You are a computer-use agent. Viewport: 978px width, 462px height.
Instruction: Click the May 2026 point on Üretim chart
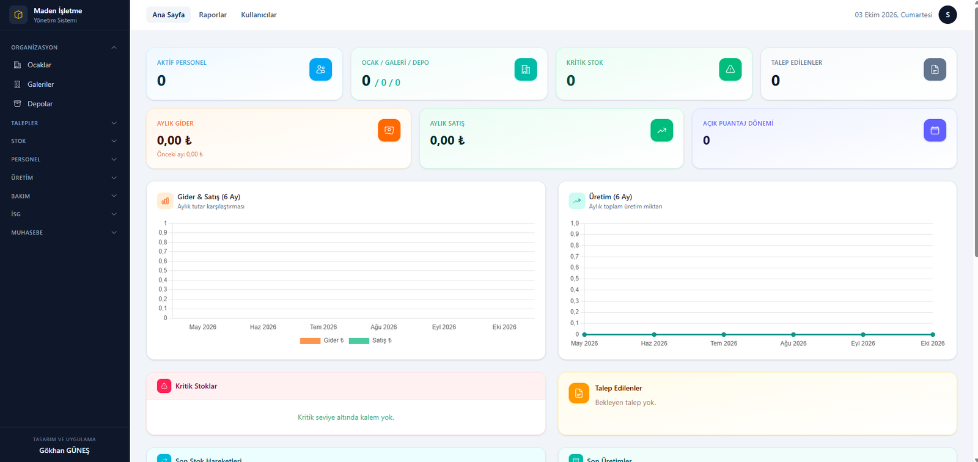[584, 334]
